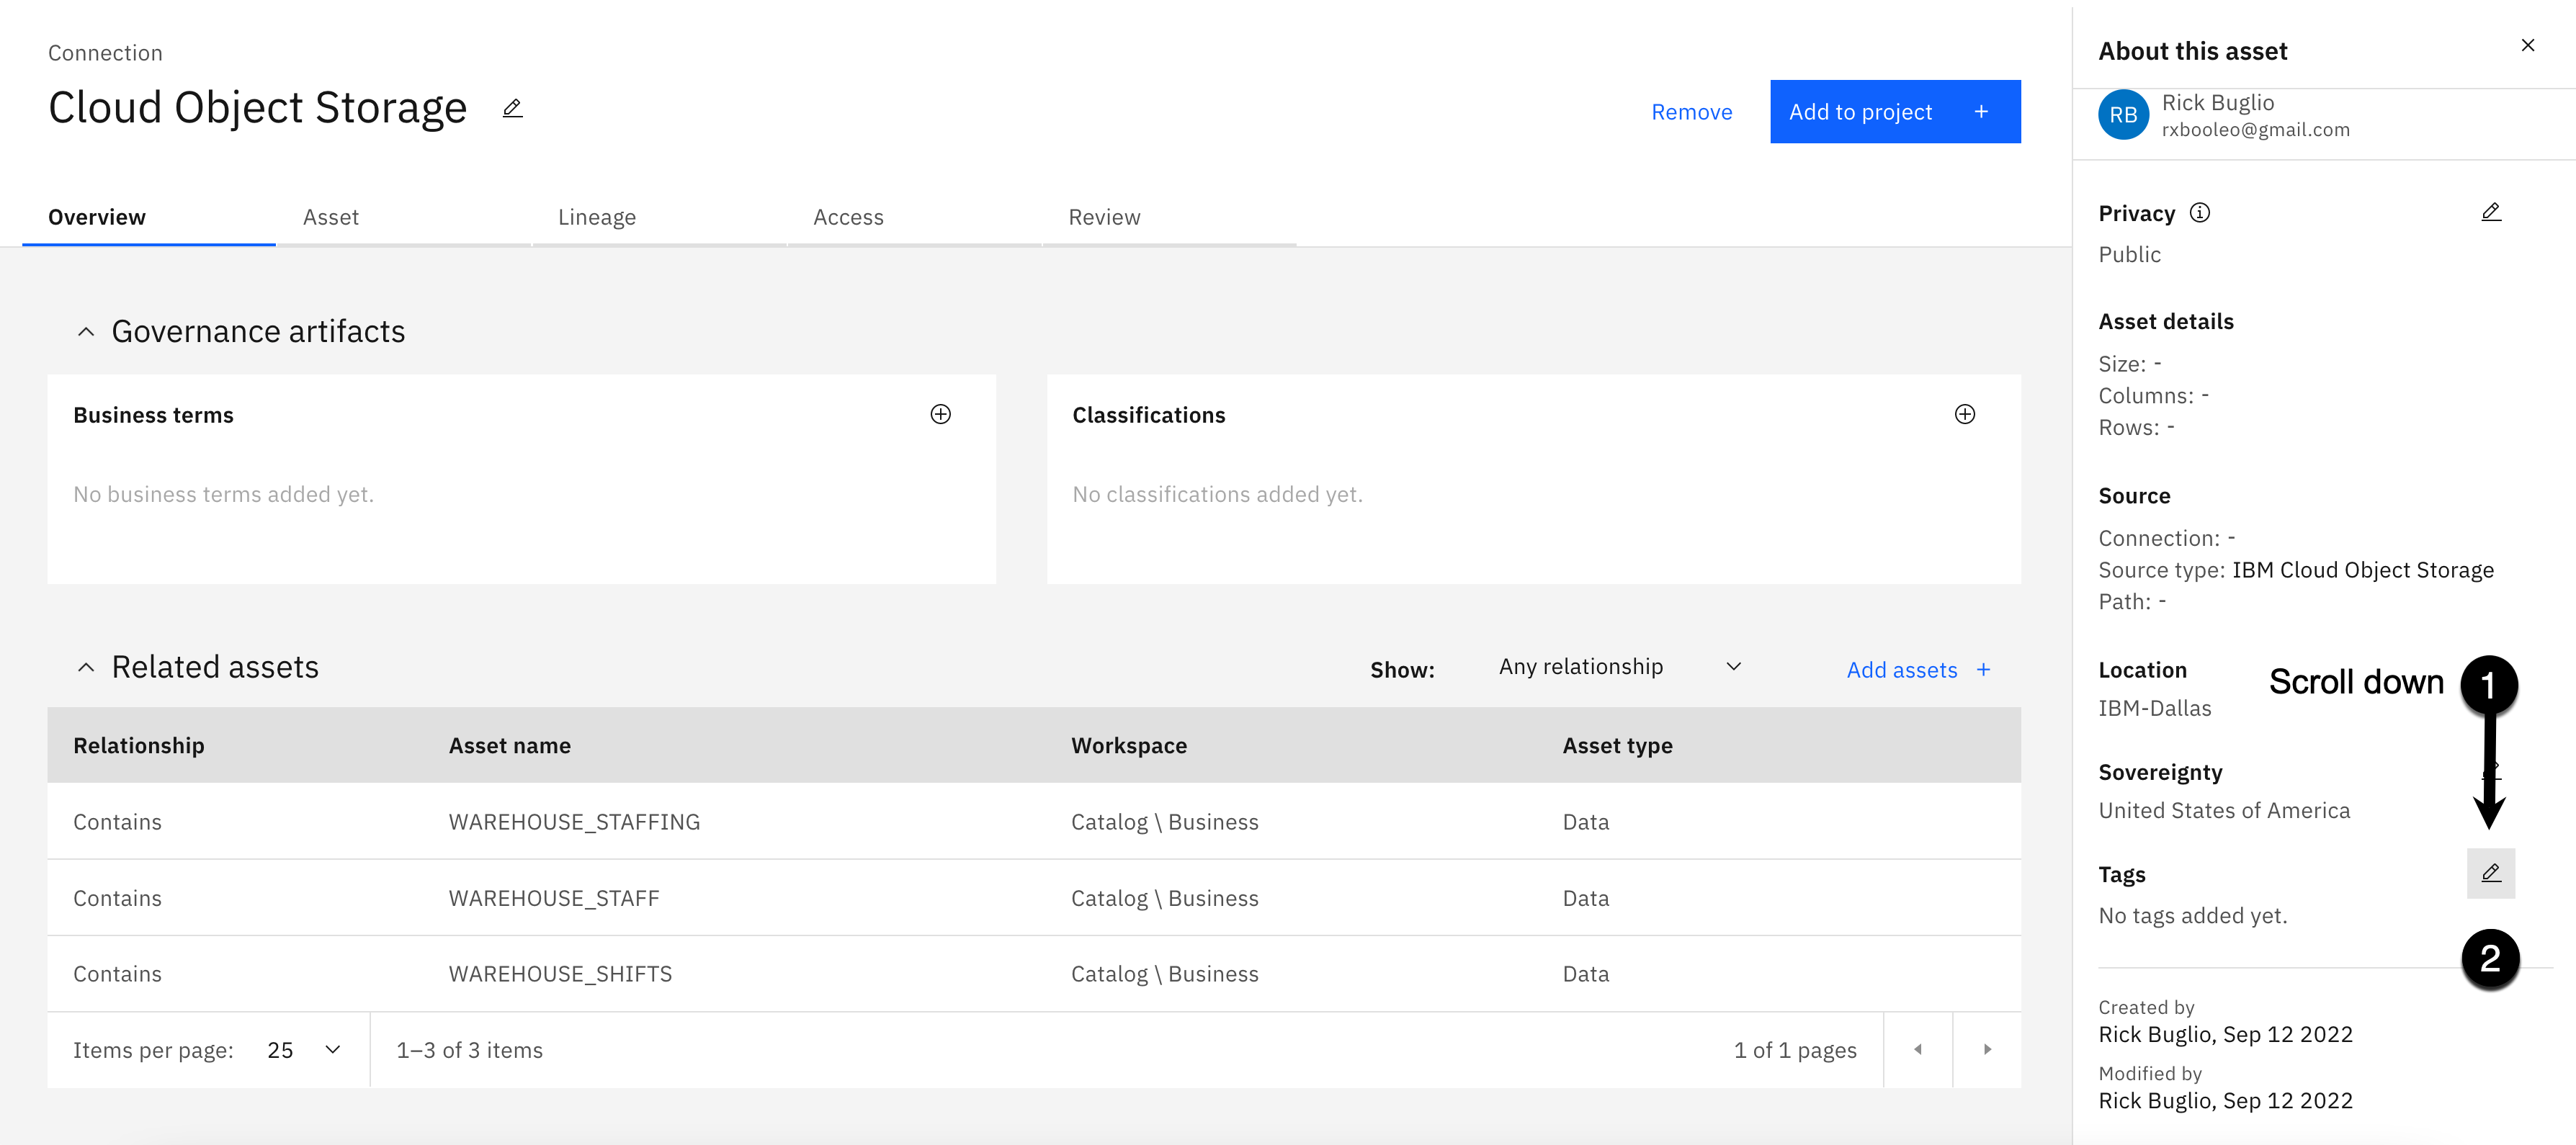Image resolution: width=2576 pixels, height=1145 pixels.
Task: Collapse the Related assets section
Action: pos(86,667)
